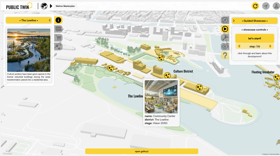Click the circular refresh button
The height and width of the screenshot is (156, 280).
[255, 6]
